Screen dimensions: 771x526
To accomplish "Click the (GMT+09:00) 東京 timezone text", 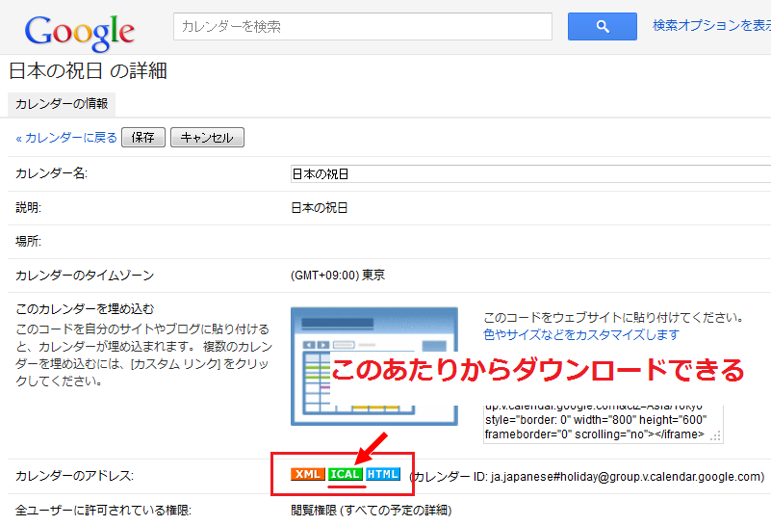I will (338, 276).
